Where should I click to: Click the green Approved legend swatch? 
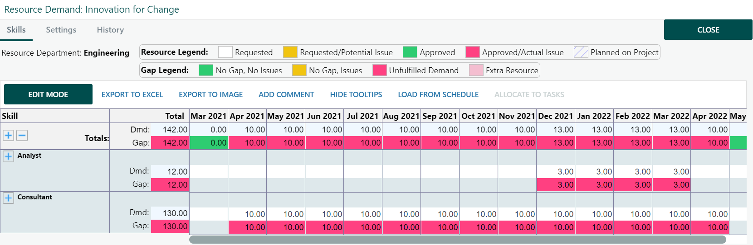[x=410, y=52]
